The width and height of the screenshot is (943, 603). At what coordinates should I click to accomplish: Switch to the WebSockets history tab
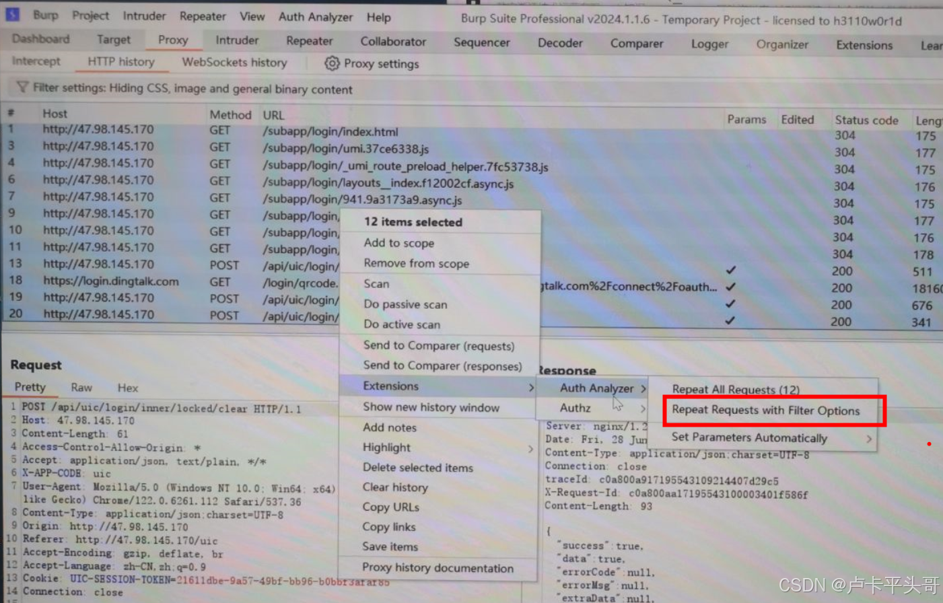click(234, 62)
